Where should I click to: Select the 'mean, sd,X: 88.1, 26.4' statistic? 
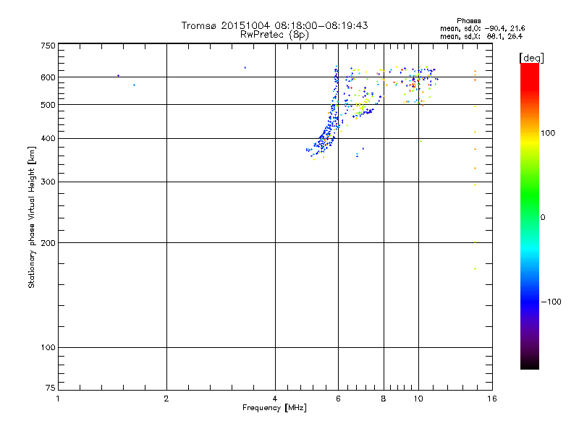pyautogui.click(x=481, y=37)
